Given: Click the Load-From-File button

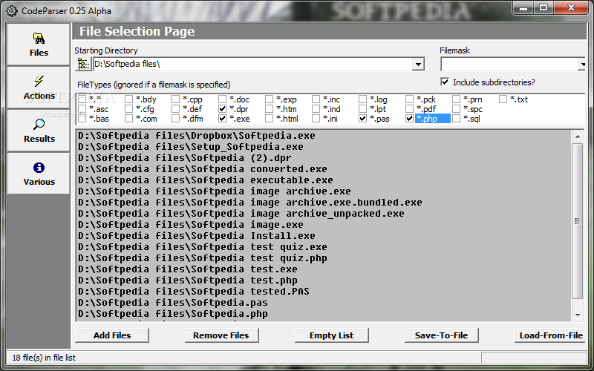Looking at the screenshot, I should tap(551, 335).
